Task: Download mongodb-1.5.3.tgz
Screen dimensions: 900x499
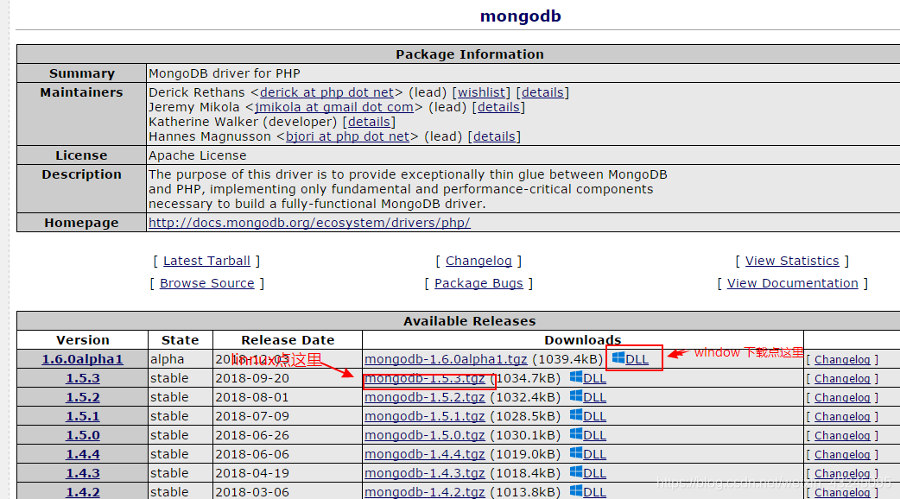Action: point(425,378)
